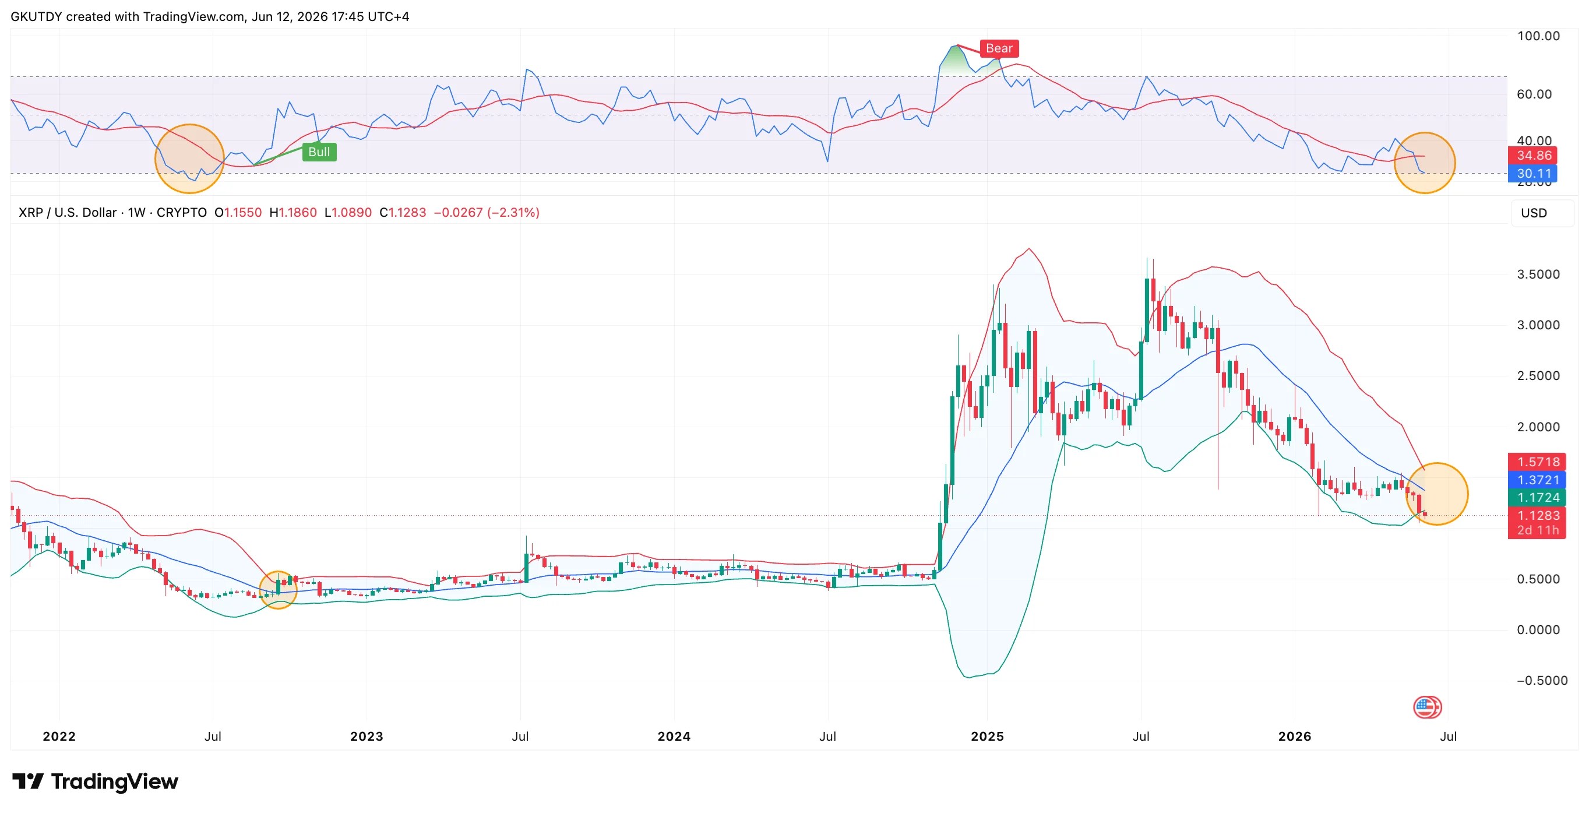Click the 2026 label on the time axis
Viewport: 1589px width, 813px height.
click(x=1295, y=736)
